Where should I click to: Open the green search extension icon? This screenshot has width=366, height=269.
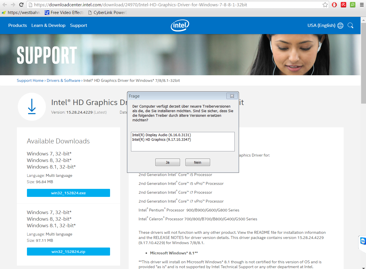[353, 5]
